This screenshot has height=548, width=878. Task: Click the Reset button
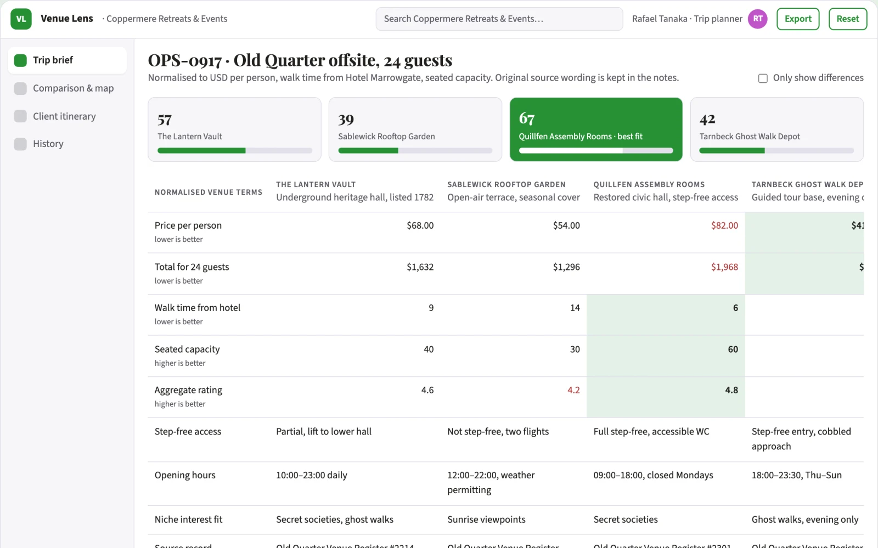point(848,19)
